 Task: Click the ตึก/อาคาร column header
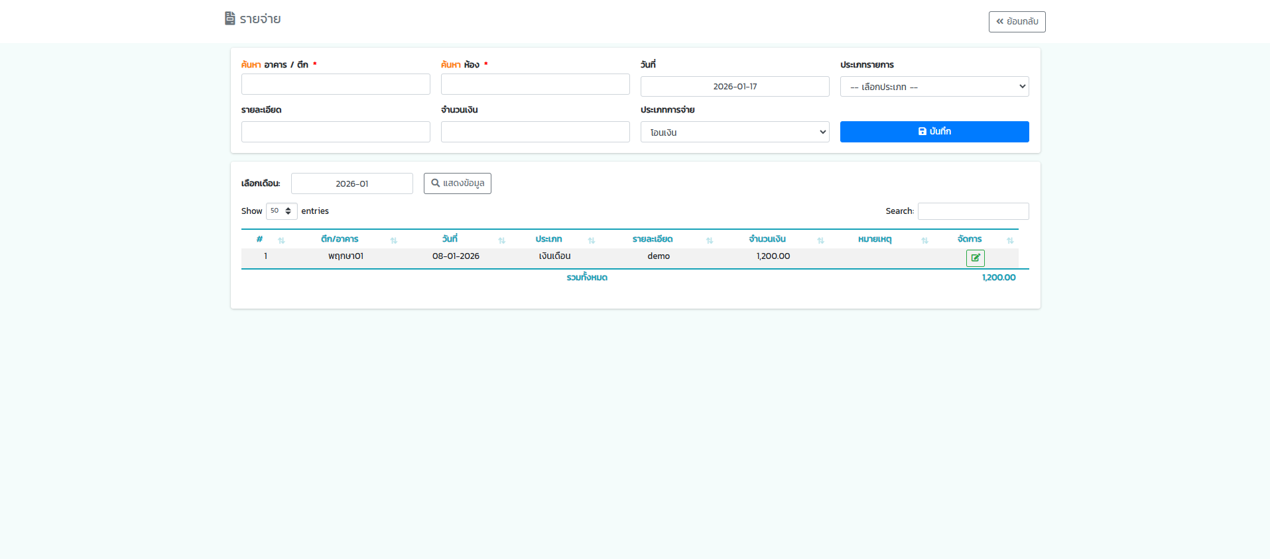tap(340, 239)
